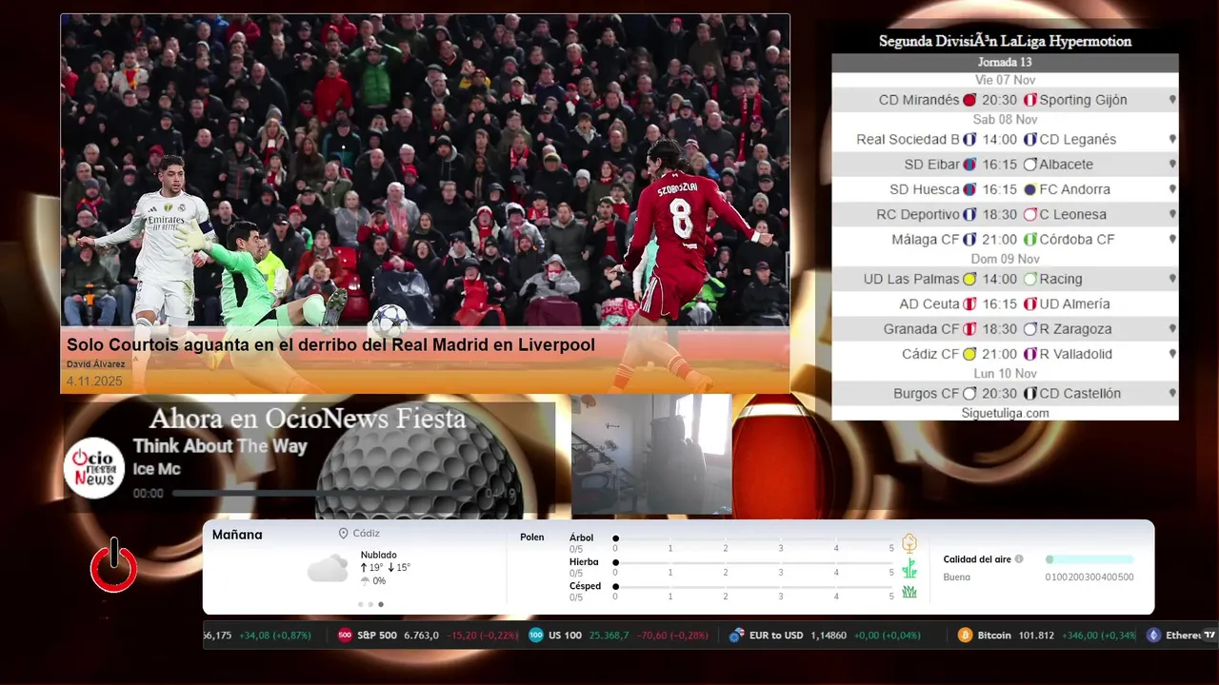Open venue pin for UD Las Palmas match

1172,279
